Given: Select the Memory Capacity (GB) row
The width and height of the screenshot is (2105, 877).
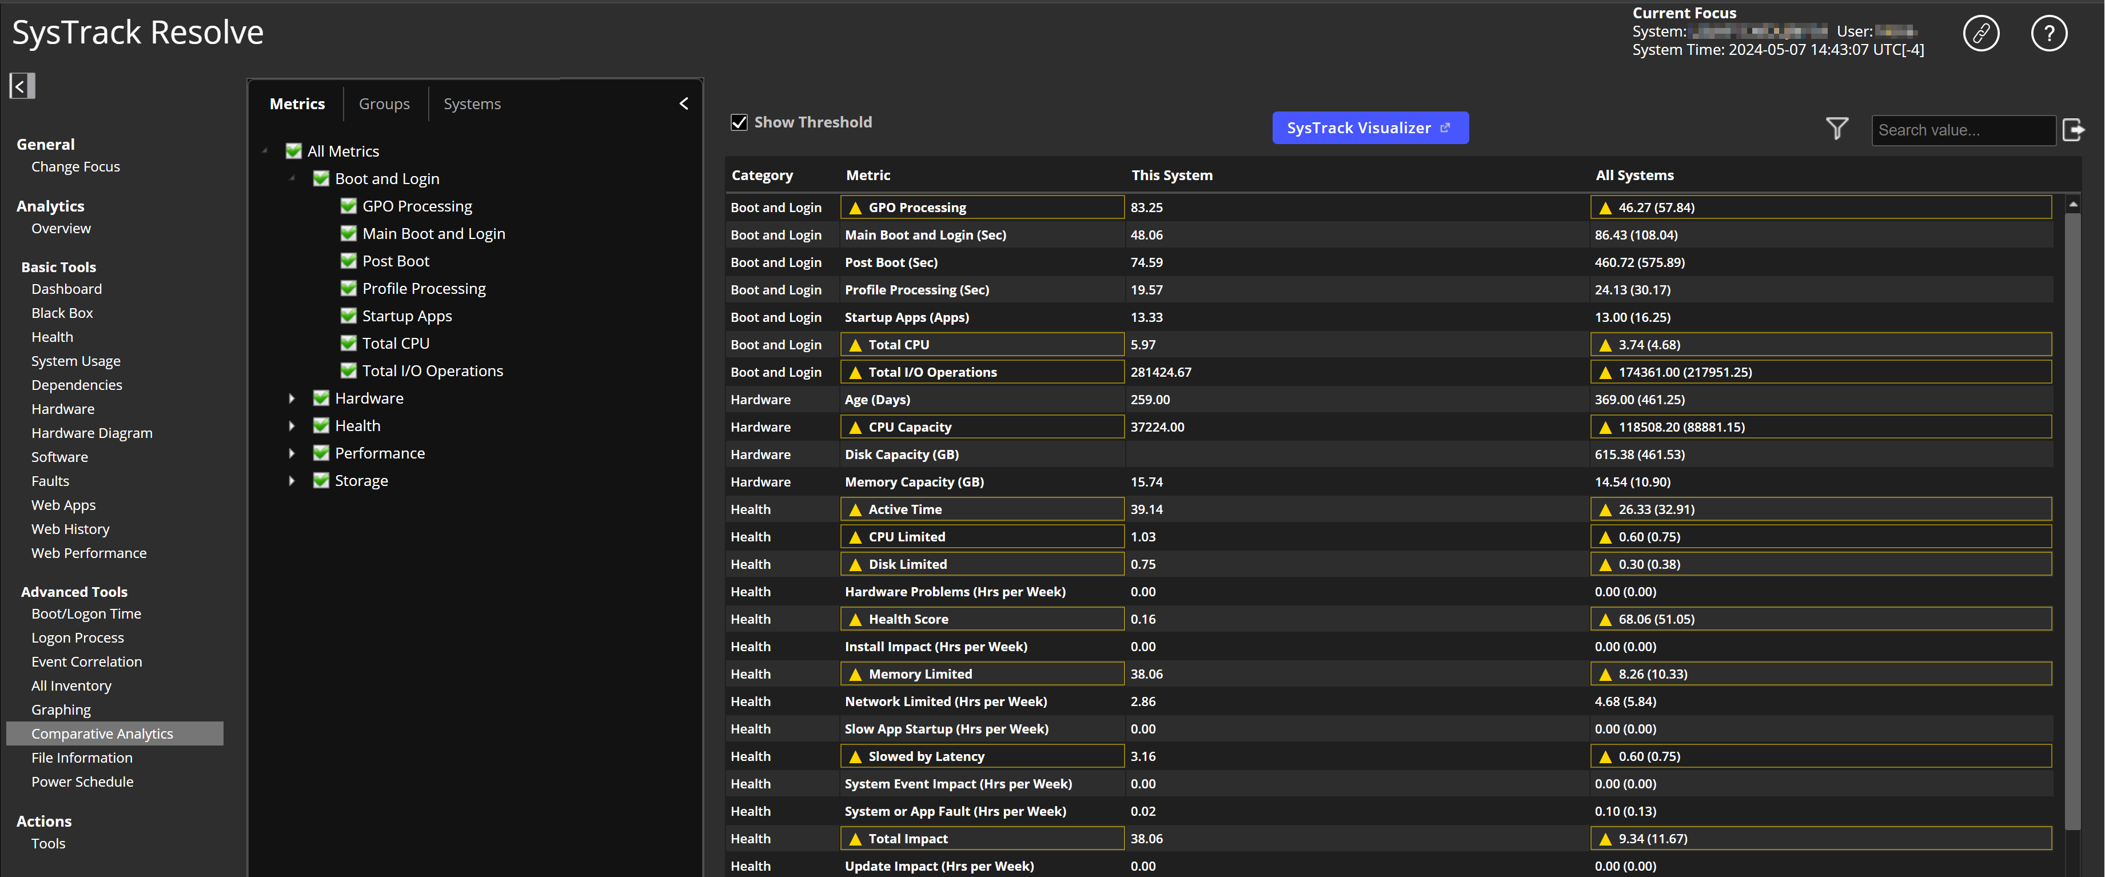Looking at the screenshot, I should pyautogui.click(x=1389, y=482).
